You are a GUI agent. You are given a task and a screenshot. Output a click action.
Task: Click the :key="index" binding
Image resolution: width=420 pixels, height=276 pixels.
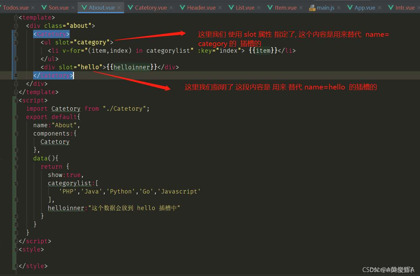(219, 51)
